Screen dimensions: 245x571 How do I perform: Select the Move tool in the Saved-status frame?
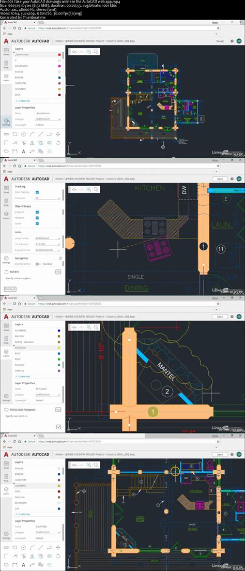58,134
